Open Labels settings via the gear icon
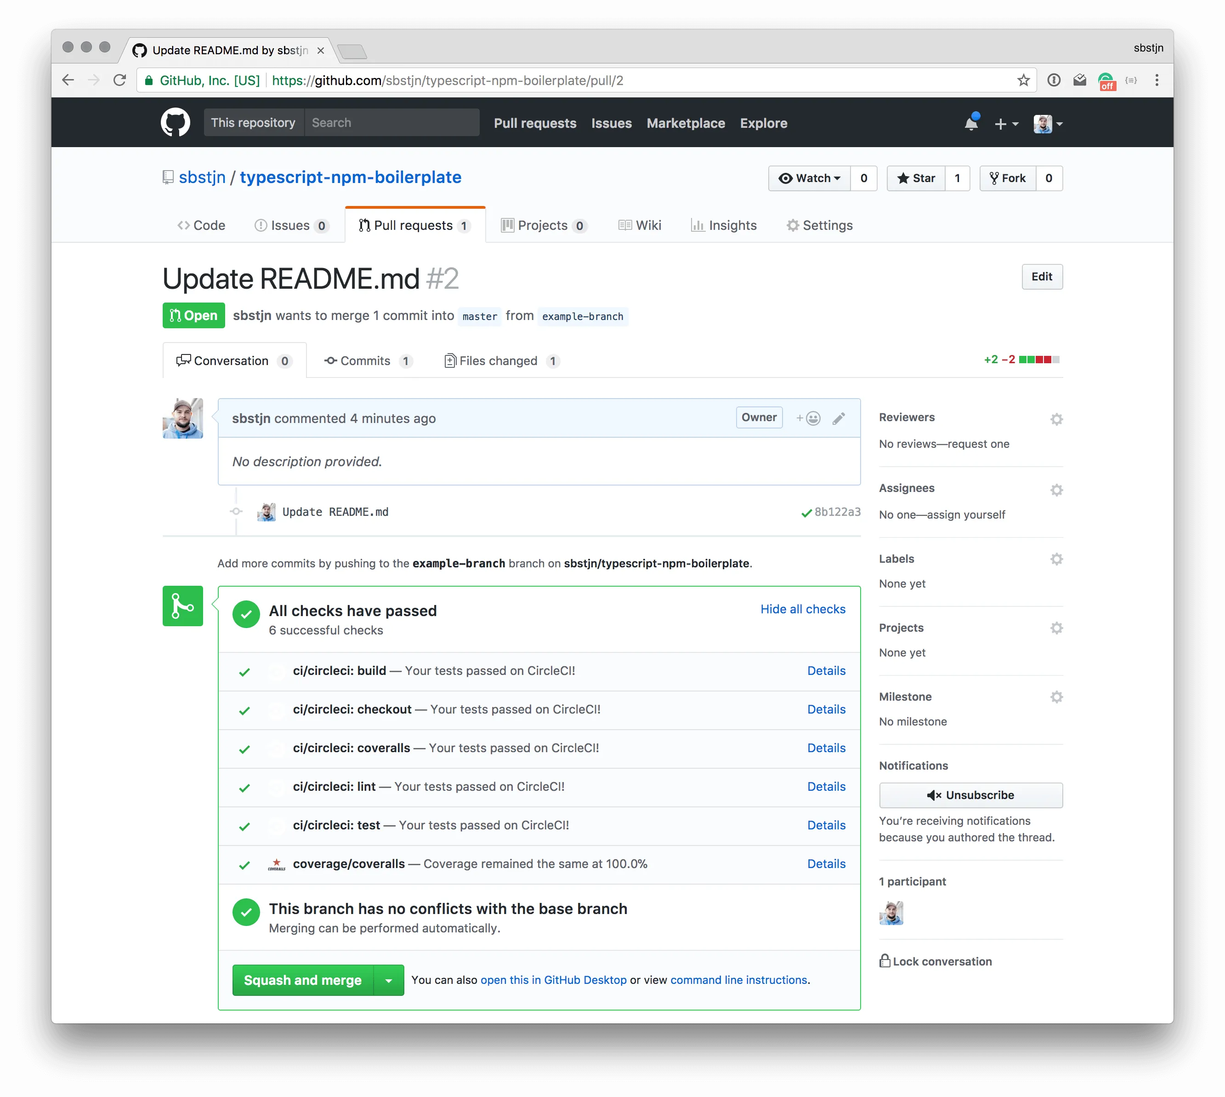Image resolution: width=1225 pixels, height=1097 pixels. tap(1056, 559)
